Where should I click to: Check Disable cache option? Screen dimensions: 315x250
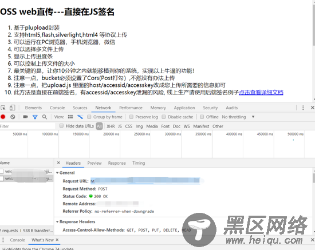tap(164, 117)
